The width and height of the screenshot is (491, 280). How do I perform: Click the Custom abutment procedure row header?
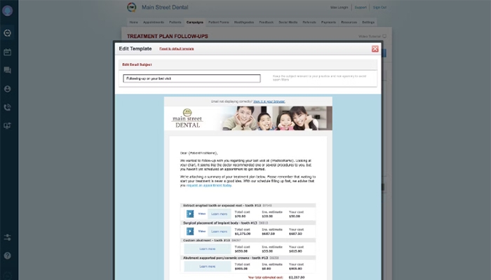(x=248, y=241)
